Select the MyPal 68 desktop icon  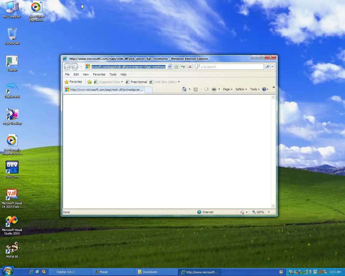[x=12, y=250]
